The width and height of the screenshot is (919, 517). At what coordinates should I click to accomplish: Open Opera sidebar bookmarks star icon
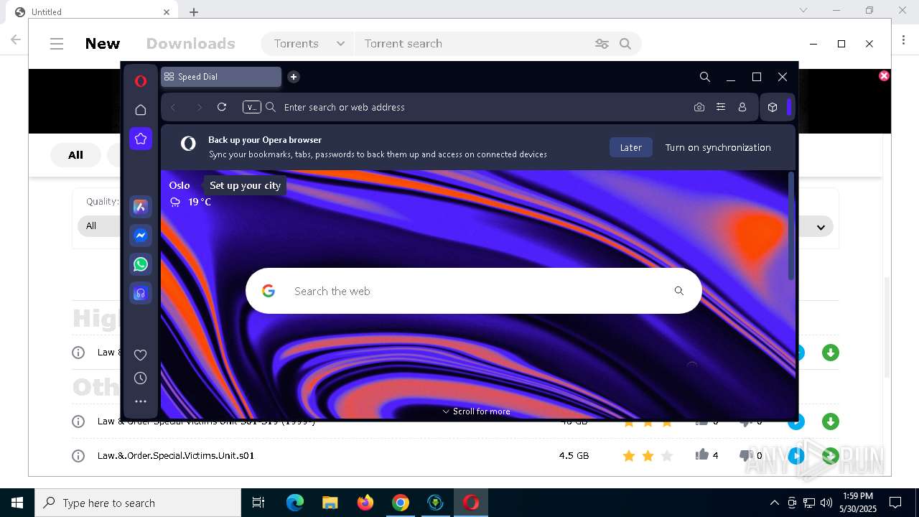(x=141, y=139)
